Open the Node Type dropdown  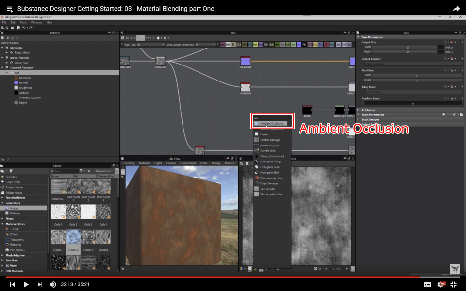pos(150,45)
